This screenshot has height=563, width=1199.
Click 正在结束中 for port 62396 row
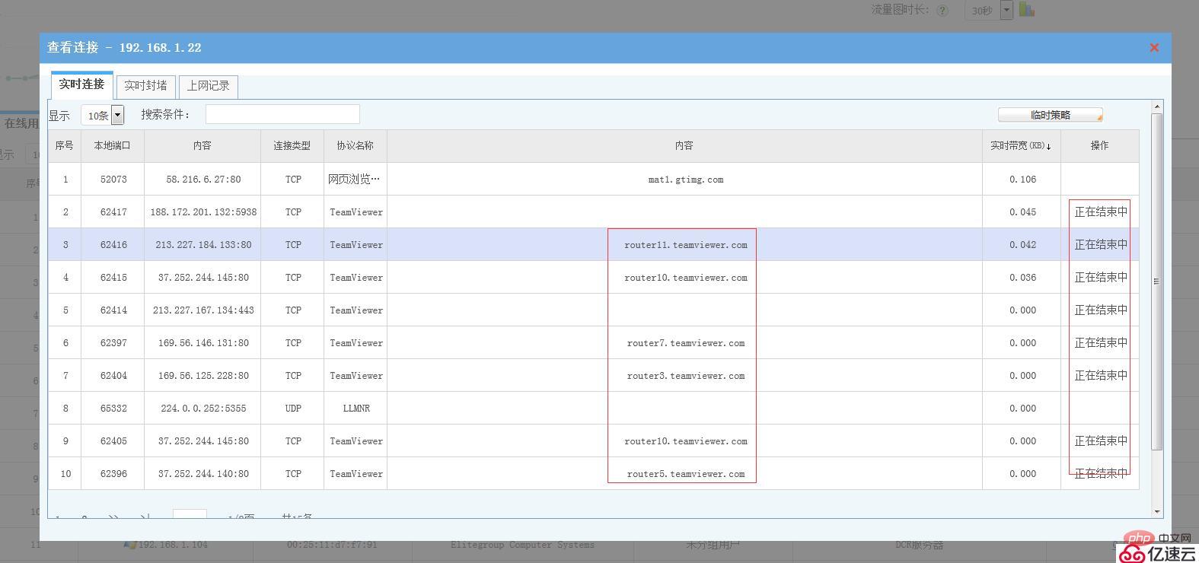click(1101, 474)
